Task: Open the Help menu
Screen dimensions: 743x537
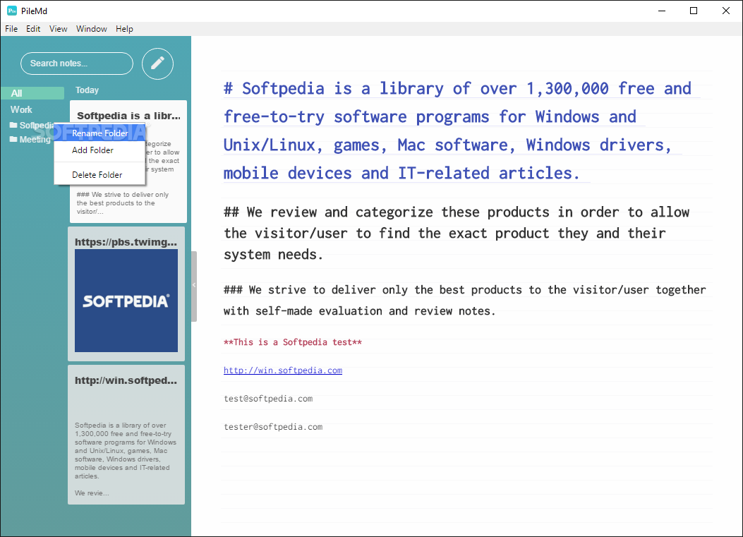Action: pyautogui.click(x=124, y=29)
